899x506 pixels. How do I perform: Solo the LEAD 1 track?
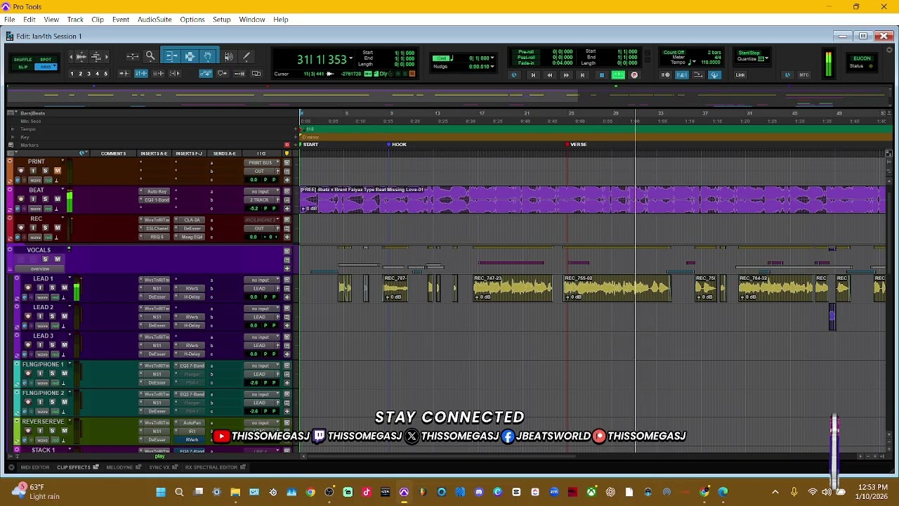[x=52, y=287]
